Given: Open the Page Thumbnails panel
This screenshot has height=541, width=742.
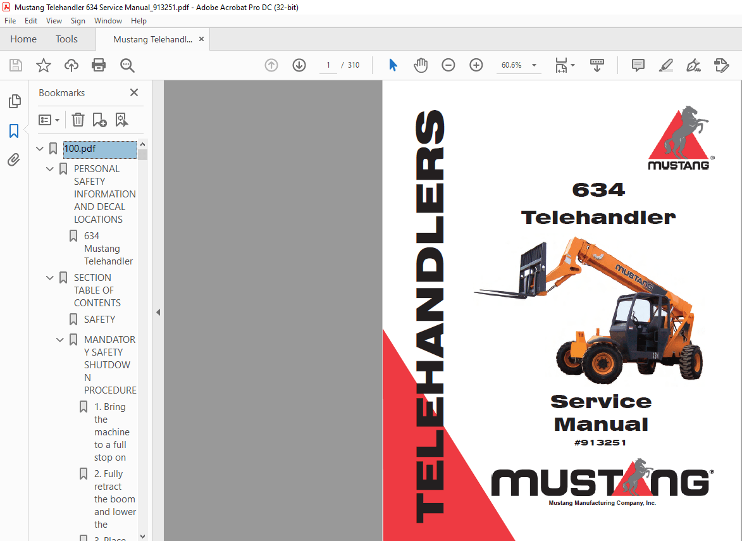Looking at the screenshot, I should 15,101.
